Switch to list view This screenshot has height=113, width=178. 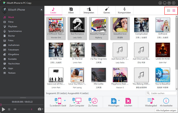pos(169,11)
